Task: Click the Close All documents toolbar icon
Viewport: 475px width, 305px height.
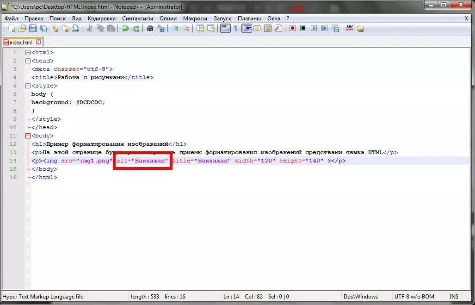Action: point(65,29)
